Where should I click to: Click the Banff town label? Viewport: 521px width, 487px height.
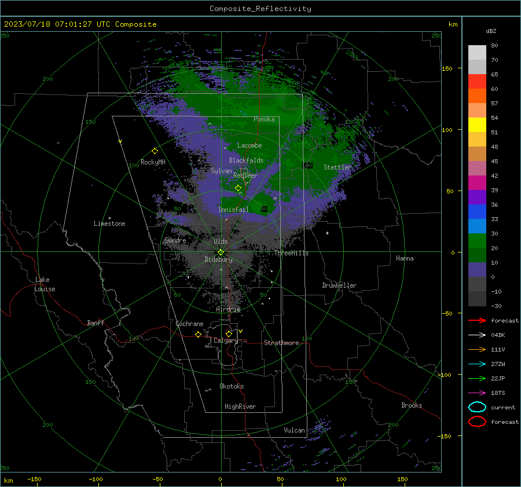96,323
